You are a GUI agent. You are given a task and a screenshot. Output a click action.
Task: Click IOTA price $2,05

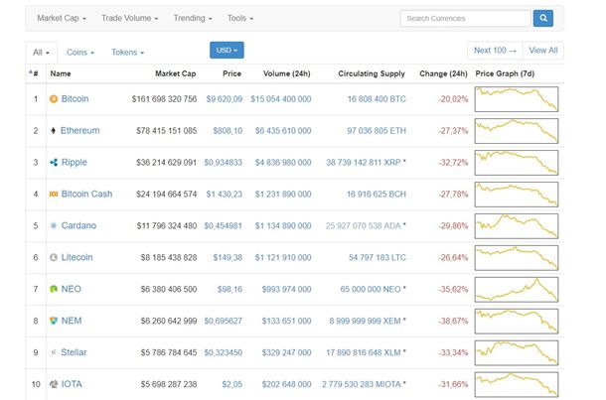click(x=232, y=384)
